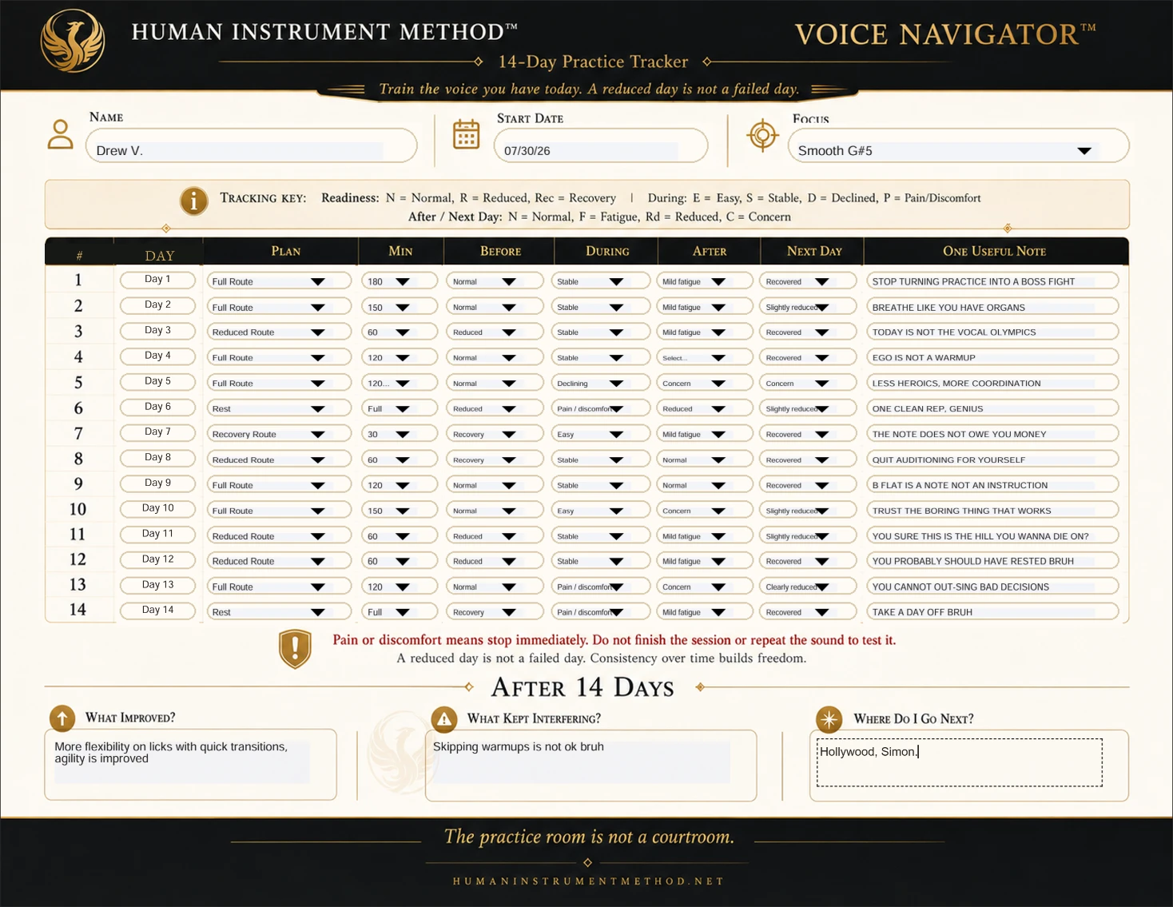Viewport: 1173px width, 907px height.
Task: Open Day 7 During dropdown showing Easy
Action: [x=600, y=434]
